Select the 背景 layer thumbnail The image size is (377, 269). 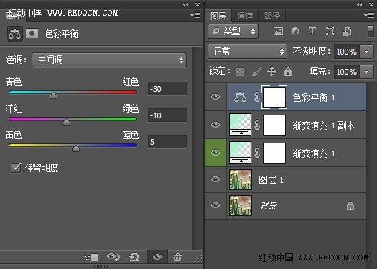[x=241, y=205]
